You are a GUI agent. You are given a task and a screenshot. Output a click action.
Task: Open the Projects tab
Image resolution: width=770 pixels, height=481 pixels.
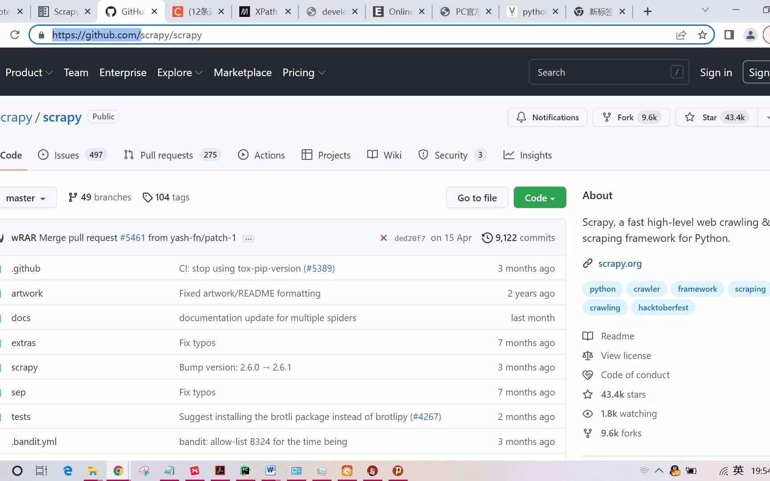(326, 155)
